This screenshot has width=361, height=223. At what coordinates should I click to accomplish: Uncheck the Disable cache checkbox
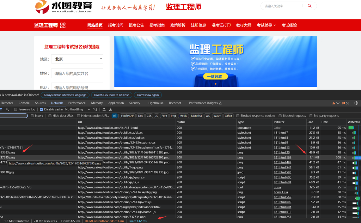42,109
